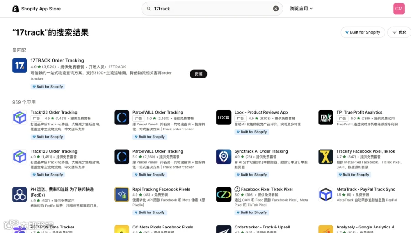
Task: Click Built for Shopify badge under Loox
Action: pos(252,132)
